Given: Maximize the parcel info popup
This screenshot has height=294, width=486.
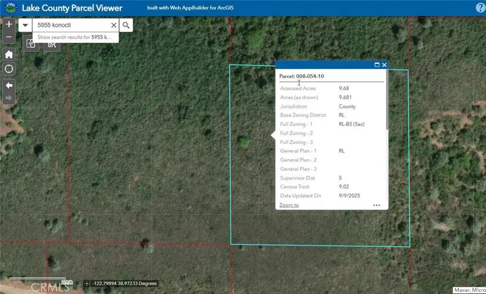Looking at the screenshot, I should [x=377, y=65].
